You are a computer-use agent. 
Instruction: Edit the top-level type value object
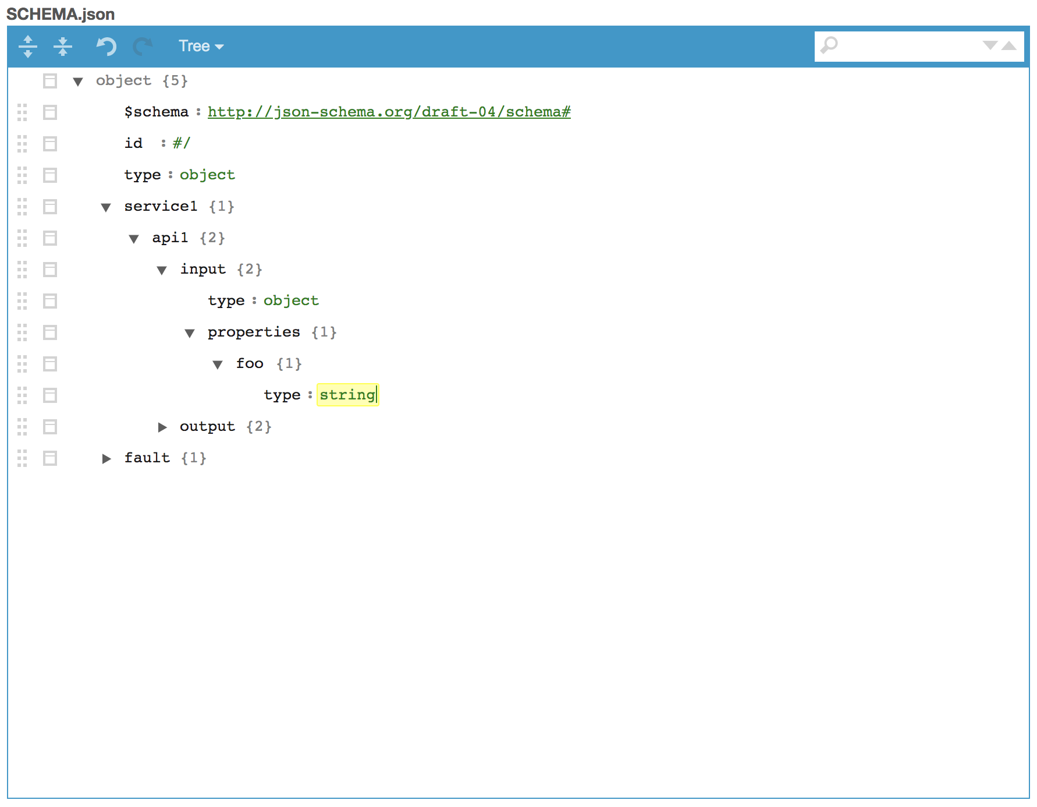click(207, 175)
